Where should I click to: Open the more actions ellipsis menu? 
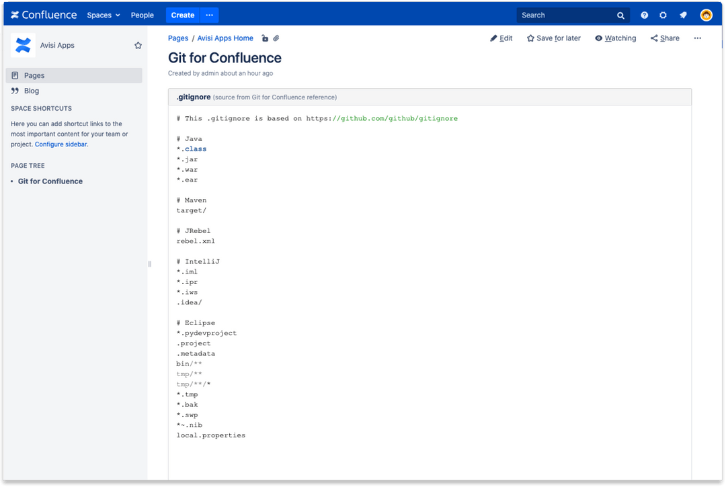(x=697, y=38)
